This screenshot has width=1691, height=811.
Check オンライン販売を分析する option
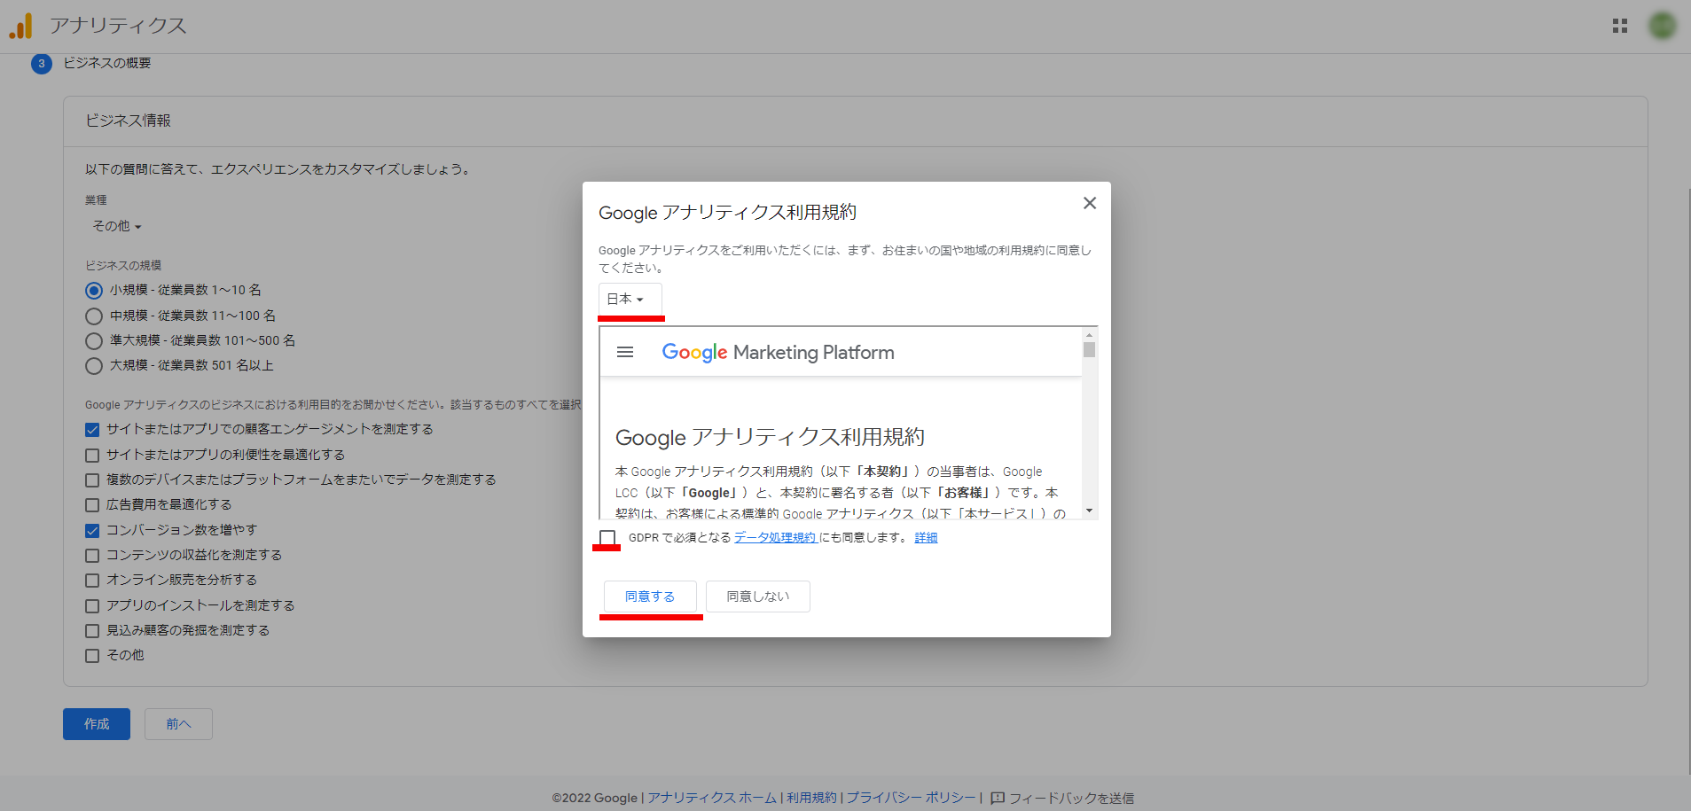92,581
